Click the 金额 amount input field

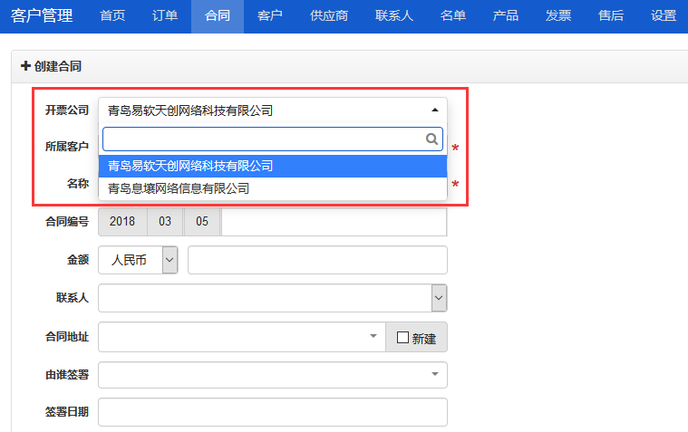(x=317, y=260)
